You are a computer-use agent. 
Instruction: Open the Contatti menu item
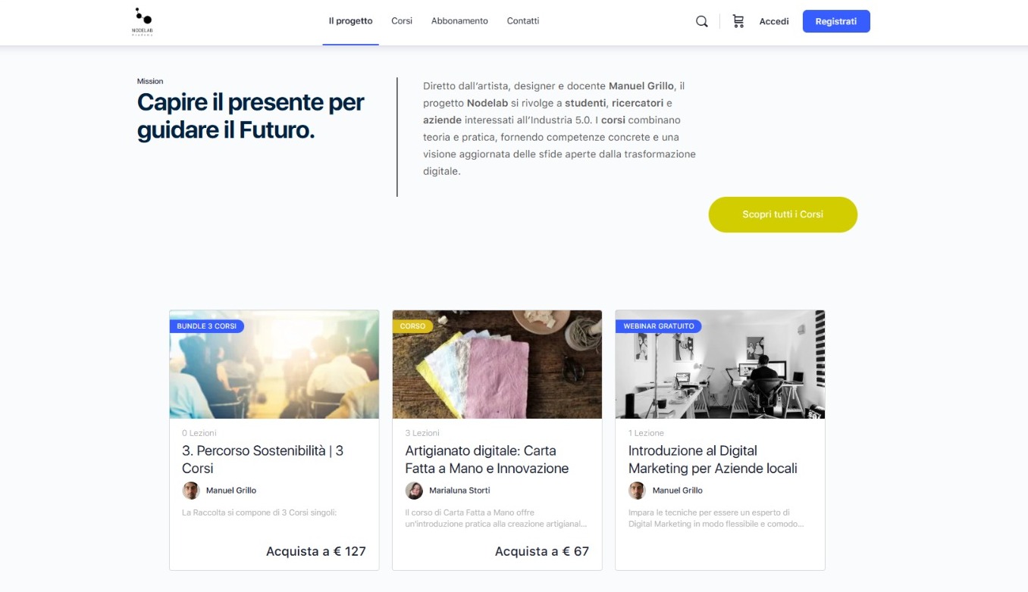click(x=523, y=21)
